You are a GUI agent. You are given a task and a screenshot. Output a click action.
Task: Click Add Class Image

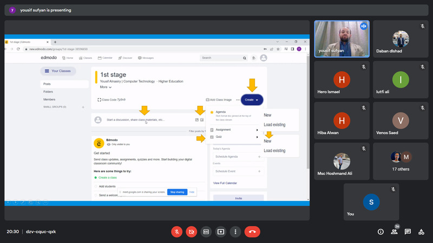[219, 100]
